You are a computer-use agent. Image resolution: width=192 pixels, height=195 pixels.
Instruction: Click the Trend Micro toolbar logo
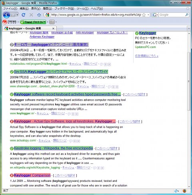(9, 22)
